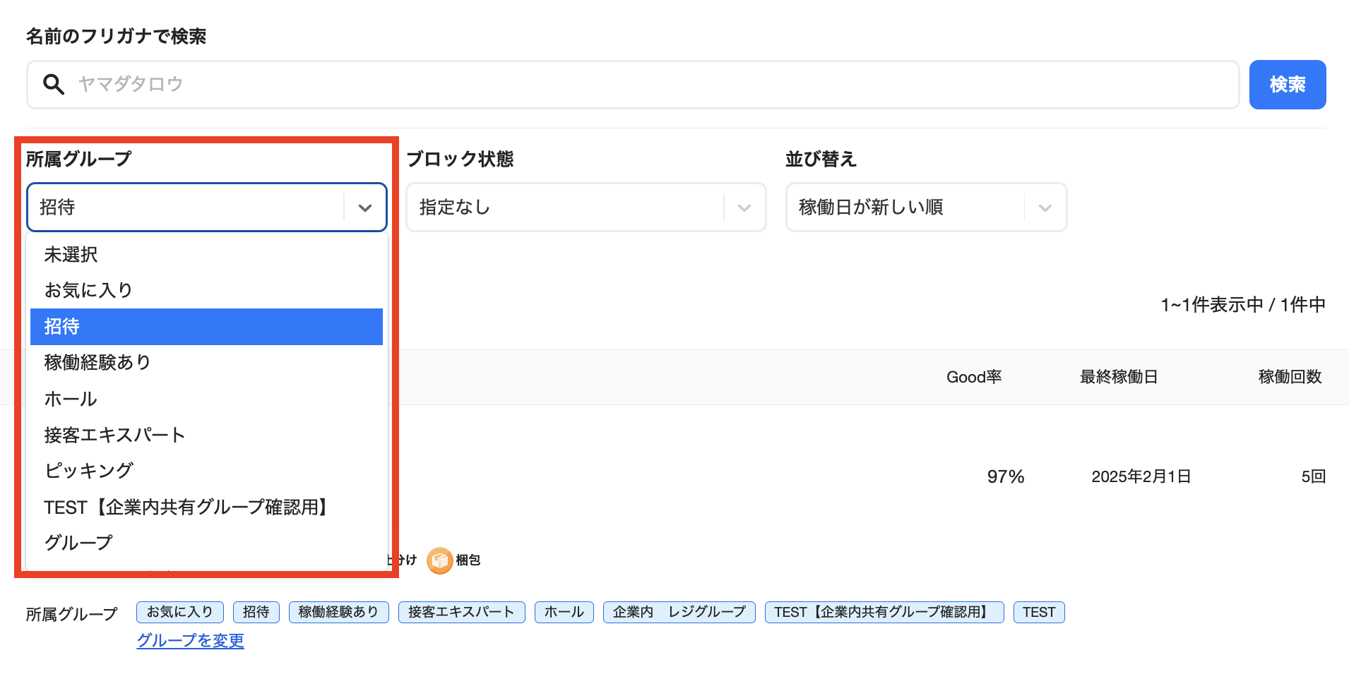This screenshot has width=1349, height=679.
Task: Select highlighted 招待 option in the list
Action: point(206,327)
